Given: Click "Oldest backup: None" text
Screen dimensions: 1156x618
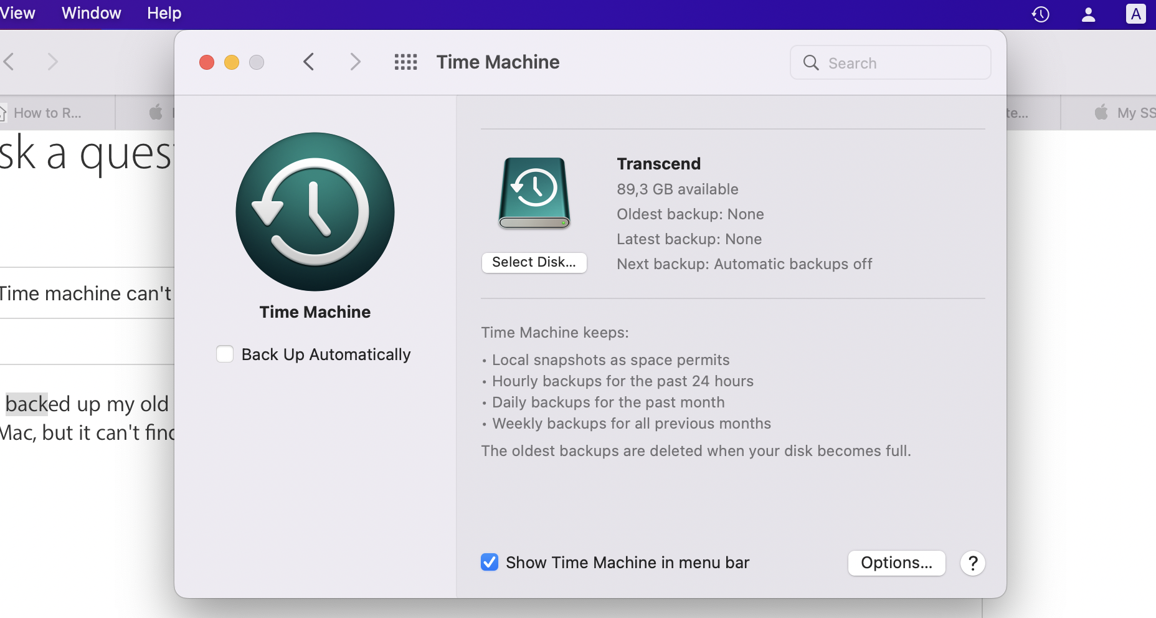Looking at the screenshot, I should tap(691, 214).
